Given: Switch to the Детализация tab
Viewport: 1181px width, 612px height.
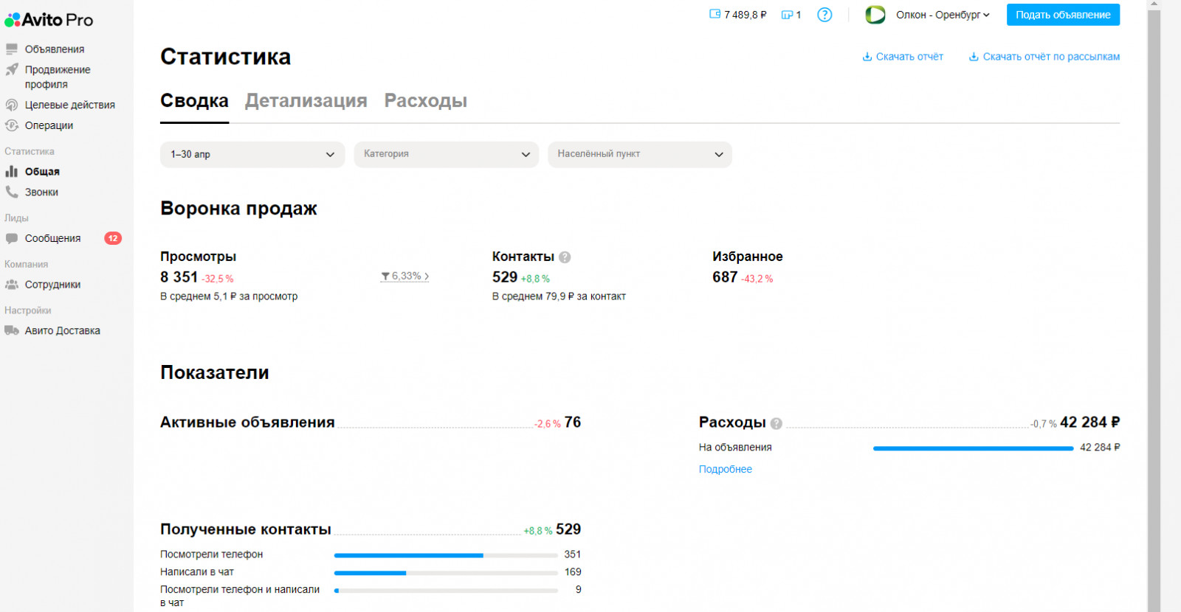Looking at the screenshot, I should click(306, 101).
